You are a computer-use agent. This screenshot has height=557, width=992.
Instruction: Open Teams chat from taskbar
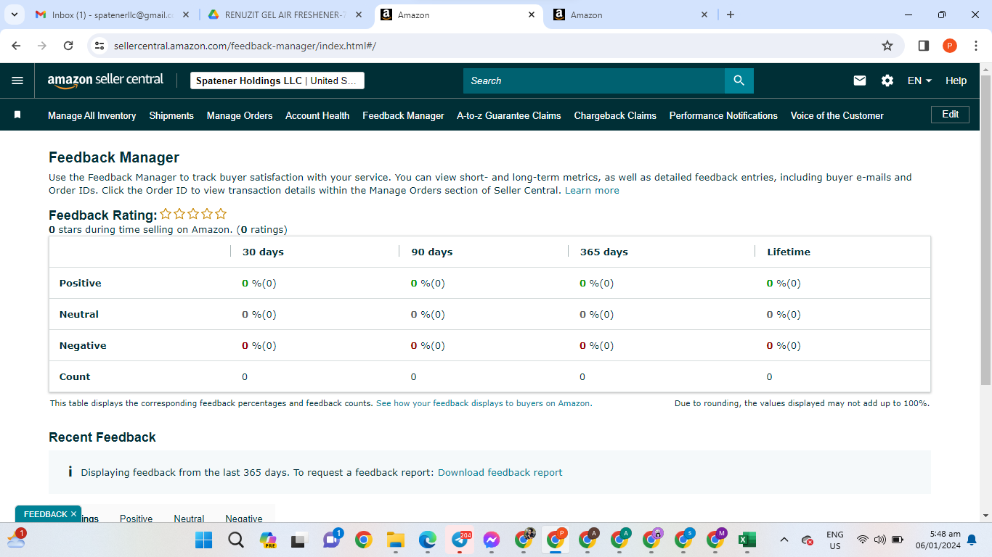click(x=332, y=540)
